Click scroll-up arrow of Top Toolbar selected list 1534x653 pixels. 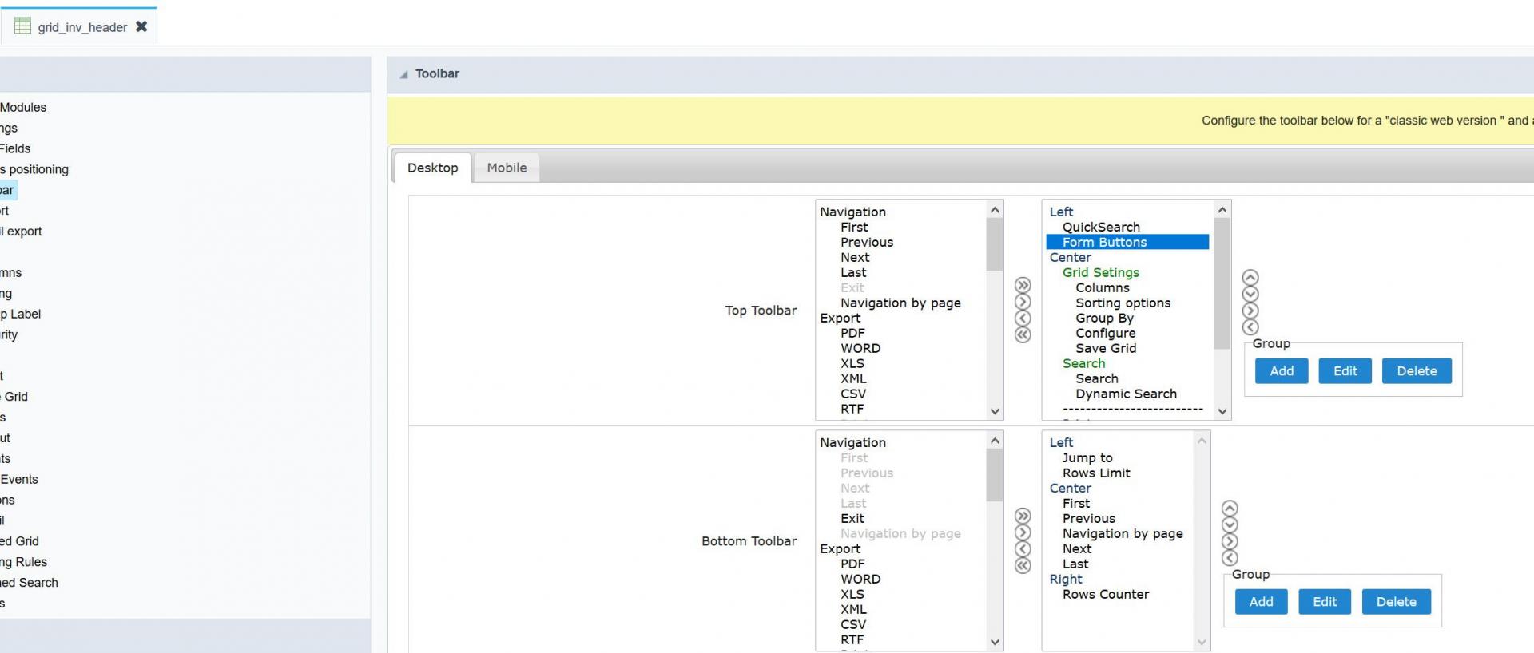1222,210
